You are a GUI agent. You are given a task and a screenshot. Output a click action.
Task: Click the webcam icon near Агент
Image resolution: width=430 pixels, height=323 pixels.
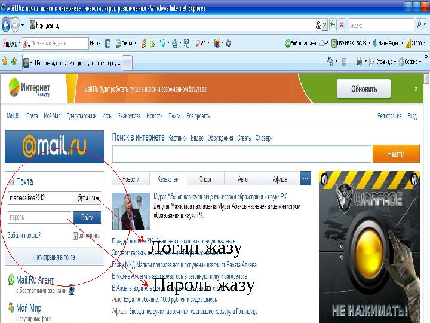click(72, 290)
